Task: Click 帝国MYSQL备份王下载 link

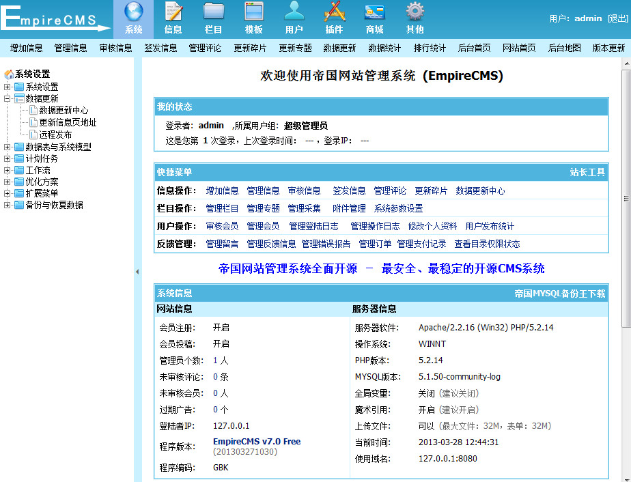Action: pyautogui.click(x=560, y=294)
